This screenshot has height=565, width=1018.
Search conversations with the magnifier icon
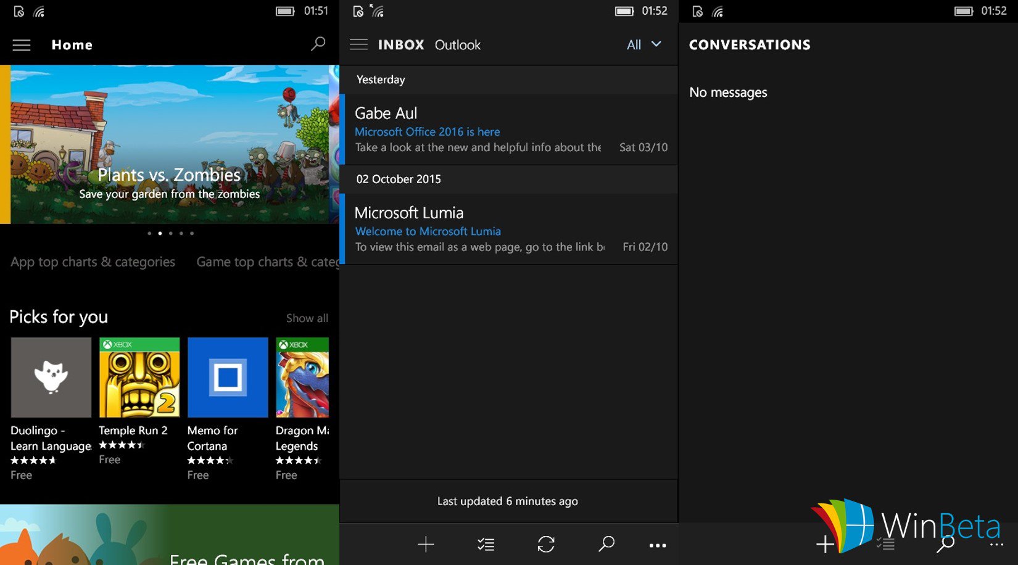point(945,543)
